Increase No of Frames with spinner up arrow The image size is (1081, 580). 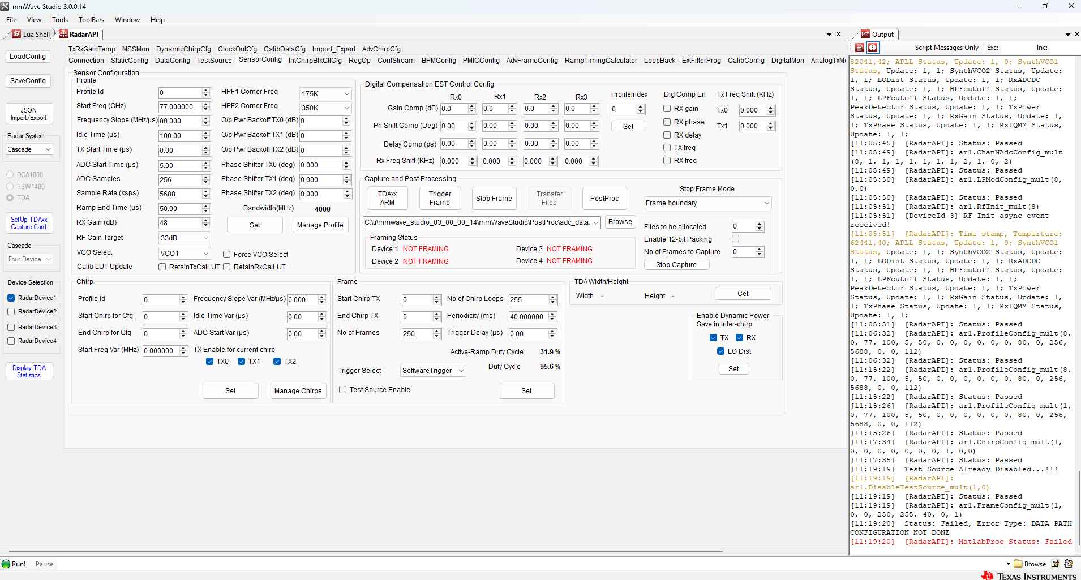(436, 332)
